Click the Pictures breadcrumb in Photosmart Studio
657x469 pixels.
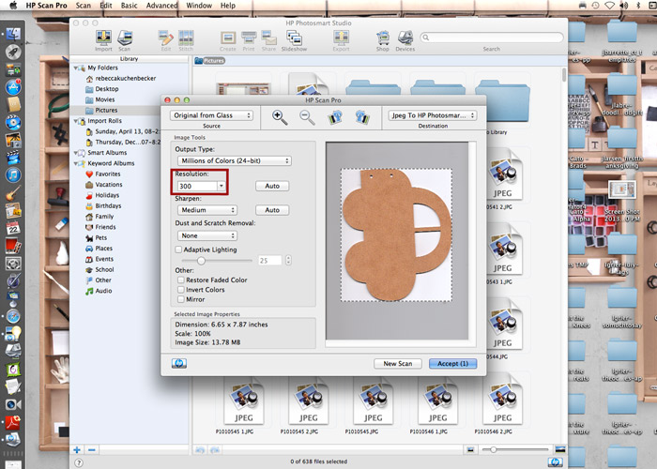pyautogui.click(x=214, y=61)
